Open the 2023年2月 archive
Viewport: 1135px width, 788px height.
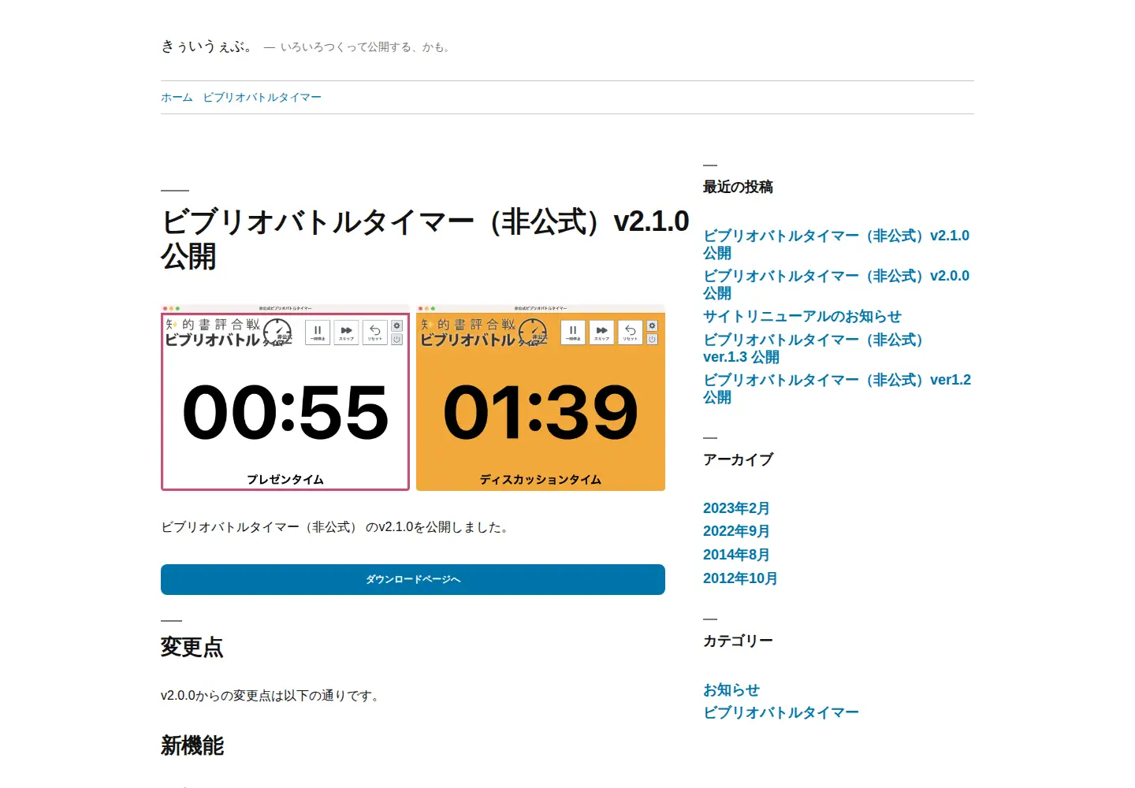[736, 508]
